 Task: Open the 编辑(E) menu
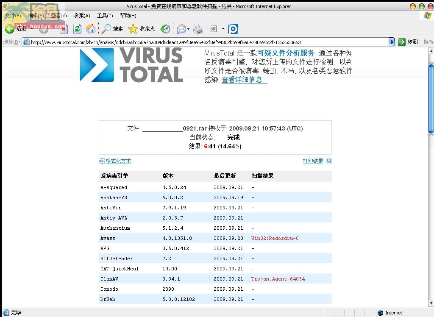36,16
